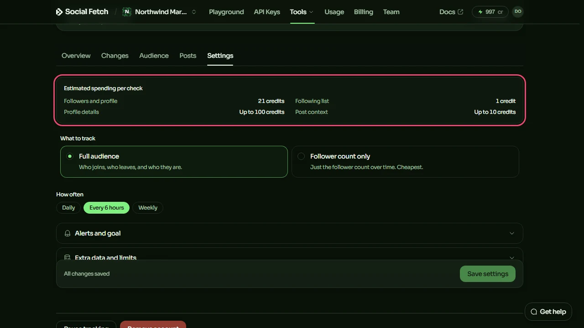Set check frequency to Every 6 hours

coord(107,208)
